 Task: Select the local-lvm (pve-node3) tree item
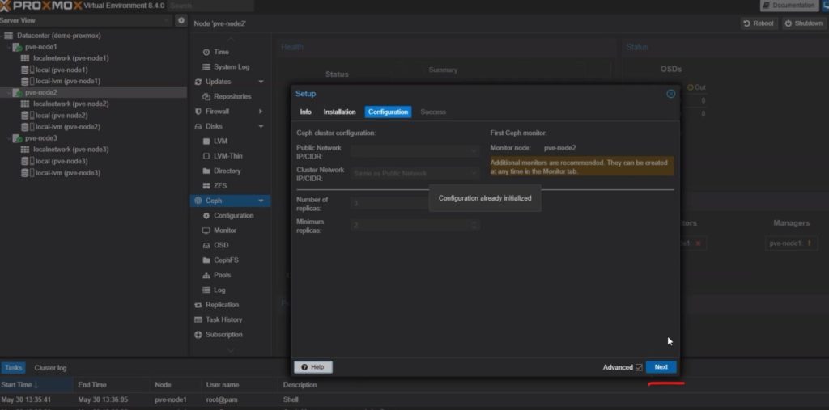68,173
